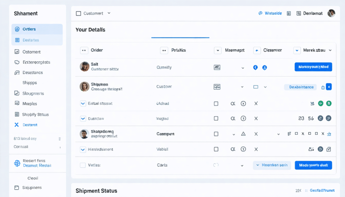Open Deamist, Resteil link in sidebar

tap(37, 166)
